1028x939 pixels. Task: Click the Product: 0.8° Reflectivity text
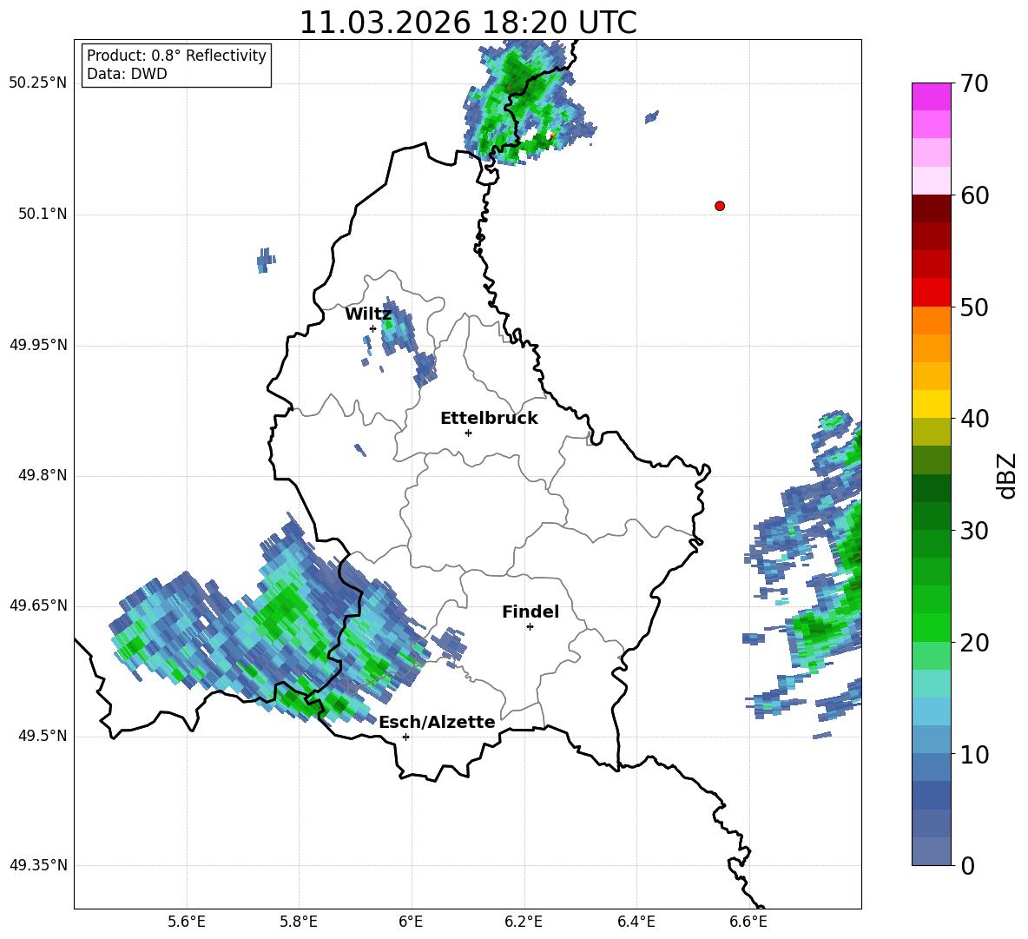pos(176,56)
